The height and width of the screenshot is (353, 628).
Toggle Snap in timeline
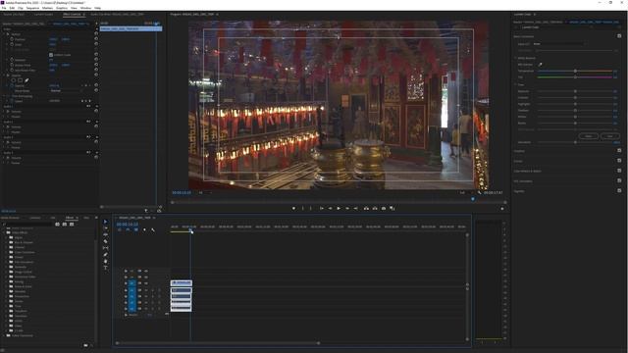pos(128,229)
